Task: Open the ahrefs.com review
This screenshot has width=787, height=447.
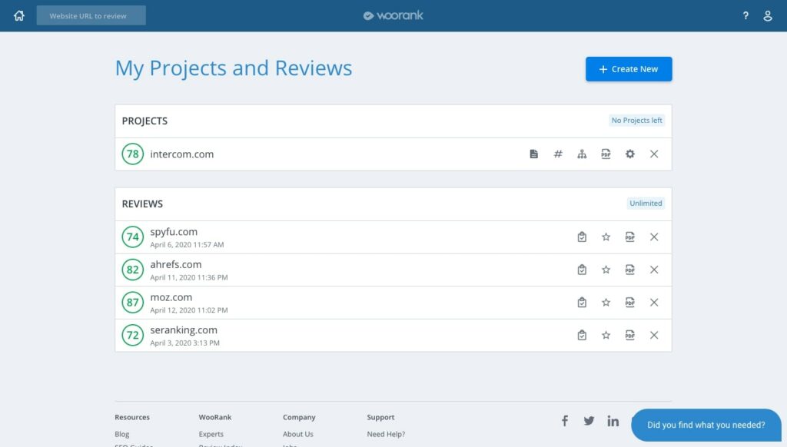Action: point(176,264)
